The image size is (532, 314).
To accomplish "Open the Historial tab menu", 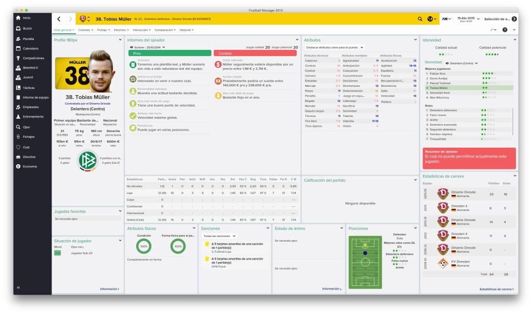I will click(187, 30).
